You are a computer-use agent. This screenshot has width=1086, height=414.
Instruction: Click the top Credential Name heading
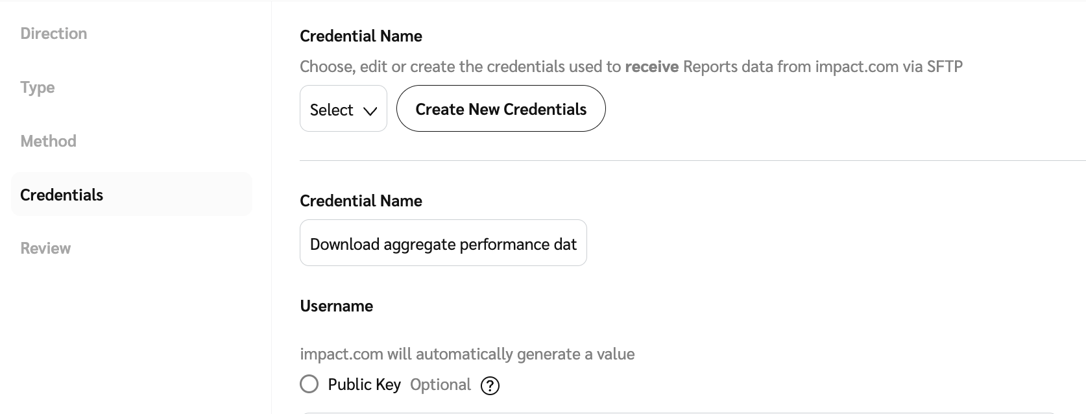pos(361,36)
